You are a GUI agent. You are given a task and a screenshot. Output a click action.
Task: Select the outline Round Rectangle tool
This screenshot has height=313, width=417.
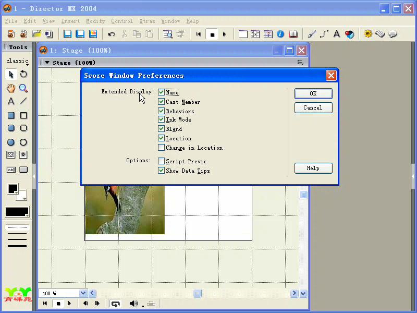point(23,128)
